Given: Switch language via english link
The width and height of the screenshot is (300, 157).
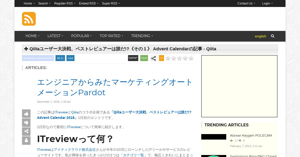Looking at the screenshot, I should click(260, 36).
